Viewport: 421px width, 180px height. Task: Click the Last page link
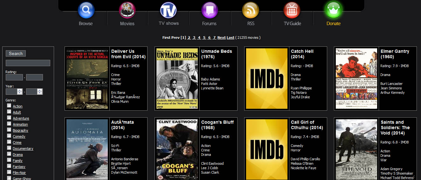click(x=231, y=38)
